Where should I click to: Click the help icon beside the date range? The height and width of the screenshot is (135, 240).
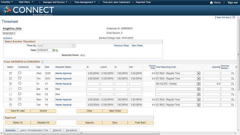pyautogui.click(x=42, y=62)
